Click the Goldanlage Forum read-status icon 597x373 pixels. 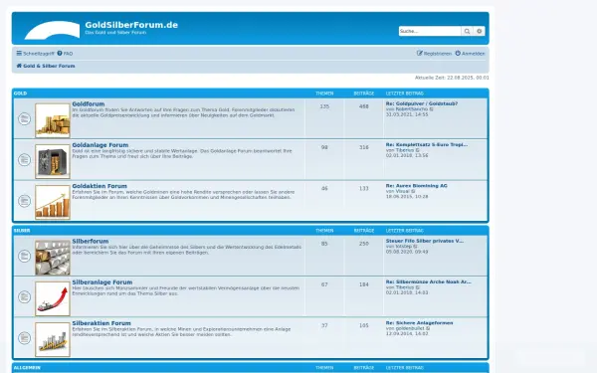pyautogui.click(x=24, y=160)
